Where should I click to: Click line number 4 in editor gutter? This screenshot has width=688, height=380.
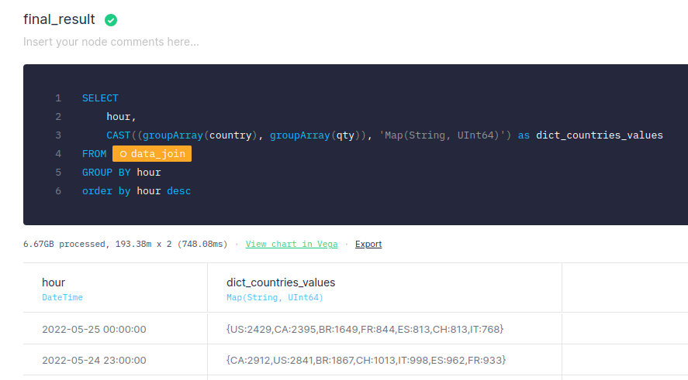coord(58,154)
